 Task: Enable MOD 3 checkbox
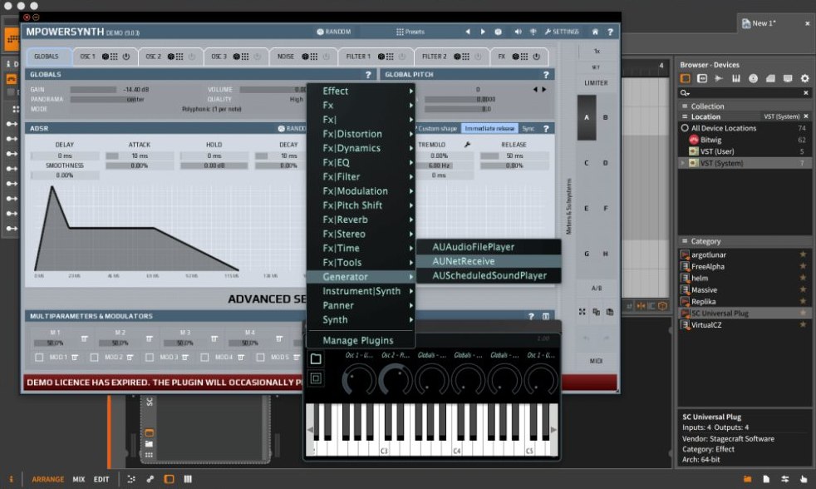point(150,358)
